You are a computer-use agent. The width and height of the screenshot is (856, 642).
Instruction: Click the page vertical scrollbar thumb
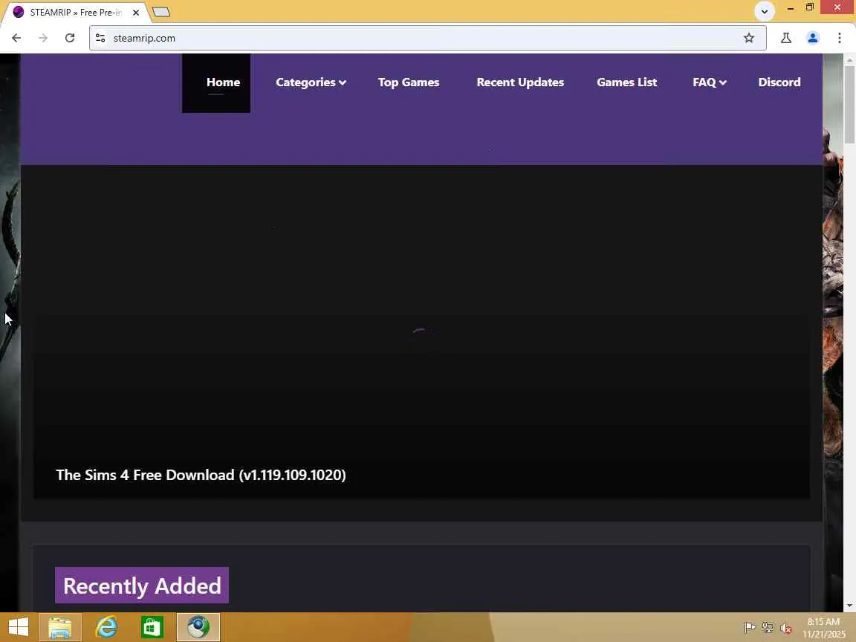849,105
